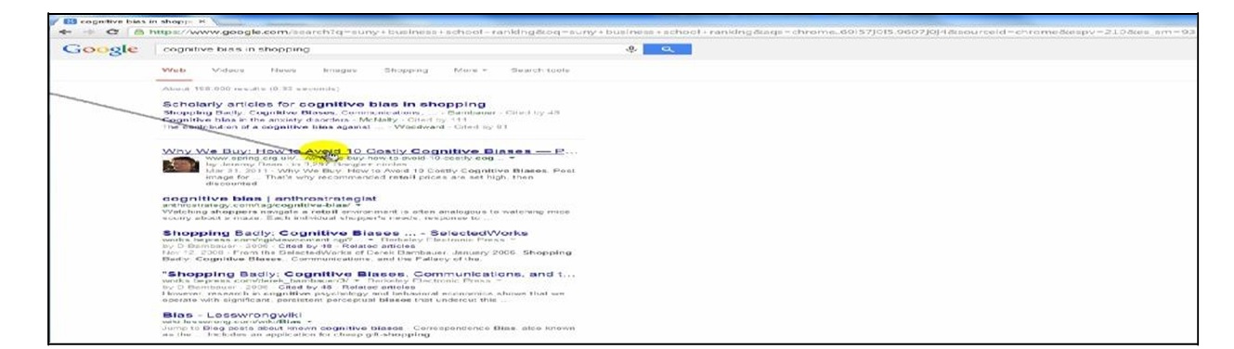Click the green HTTPS padlock icon
The width and height of the screenshot is (1234, 349).
point(138,32)
